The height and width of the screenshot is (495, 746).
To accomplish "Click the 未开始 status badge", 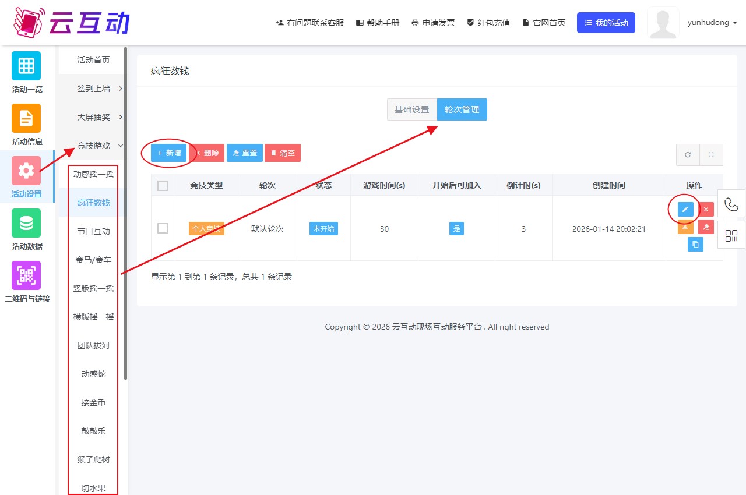I will pyautogui.click(x=323, y=228).
